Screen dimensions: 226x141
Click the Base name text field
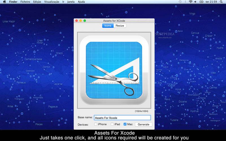(122, 118)
